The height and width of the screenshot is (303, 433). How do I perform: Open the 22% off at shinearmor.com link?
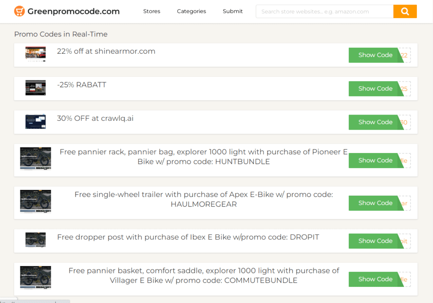pyautogui.click(x=106, y=52)
